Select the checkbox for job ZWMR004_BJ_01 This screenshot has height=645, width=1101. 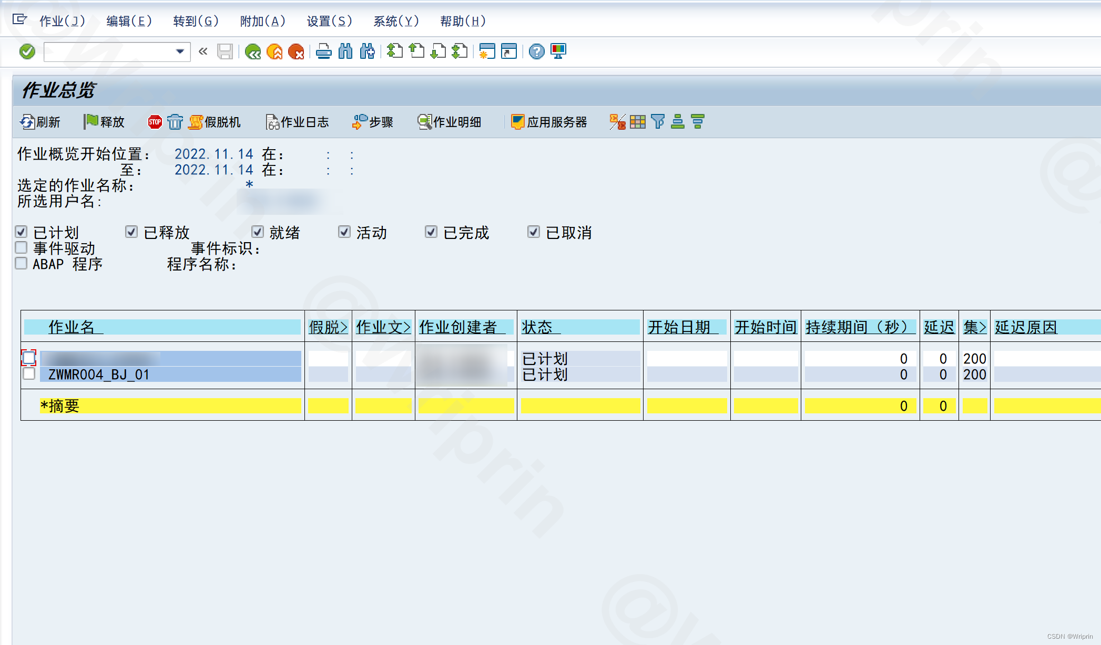29,374
